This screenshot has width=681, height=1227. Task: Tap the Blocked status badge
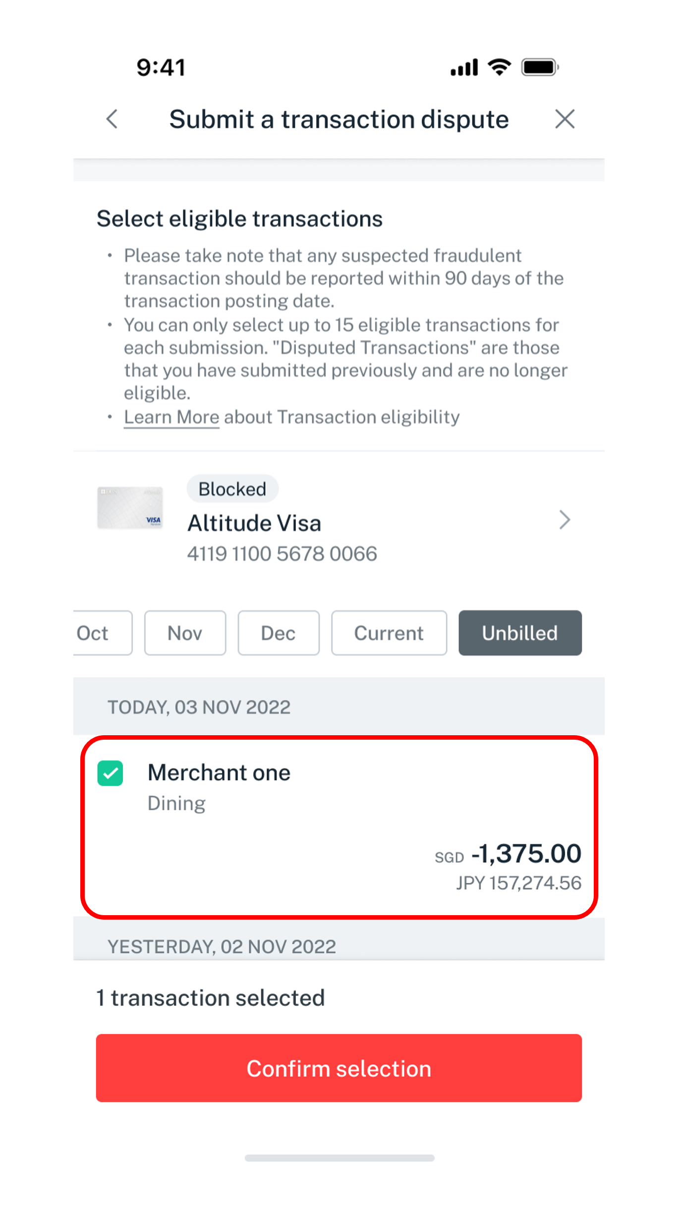(232, 489)
